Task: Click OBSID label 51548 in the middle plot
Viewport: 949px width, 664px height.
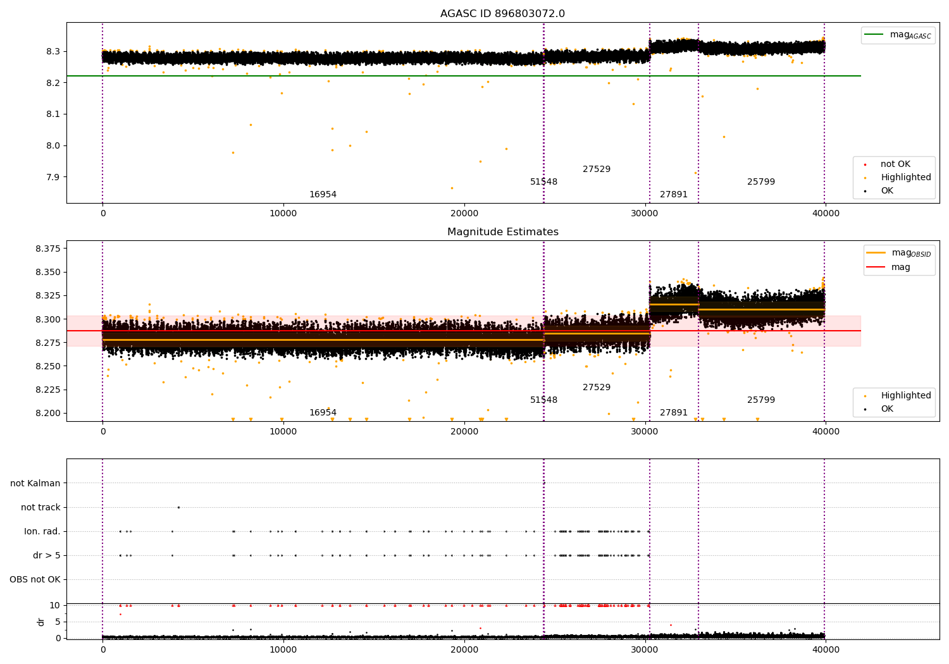Action: (x=544, y=400)
